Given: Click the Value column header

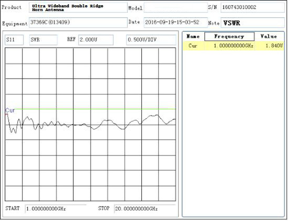Looking at the screenshot, I should (x=269, y=36).
